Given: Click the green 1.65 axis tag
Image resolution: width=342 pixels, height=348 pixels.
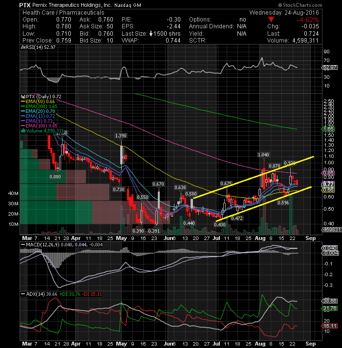Looking at the screenshot, I should (328, 129).
